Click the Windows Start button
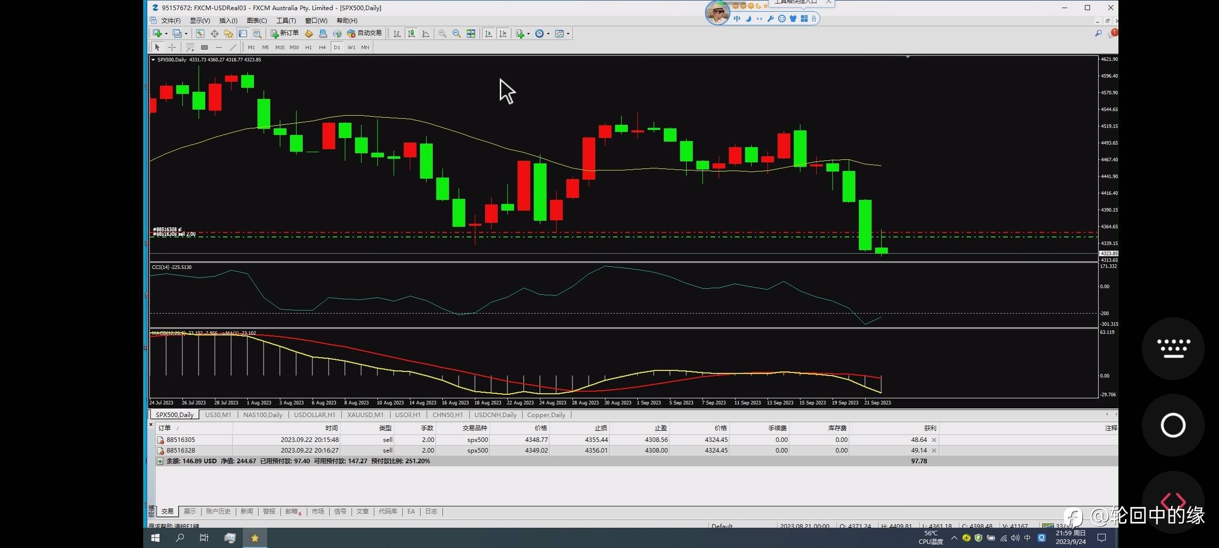This screenshot has width=1219, height=548. [155, 538]
